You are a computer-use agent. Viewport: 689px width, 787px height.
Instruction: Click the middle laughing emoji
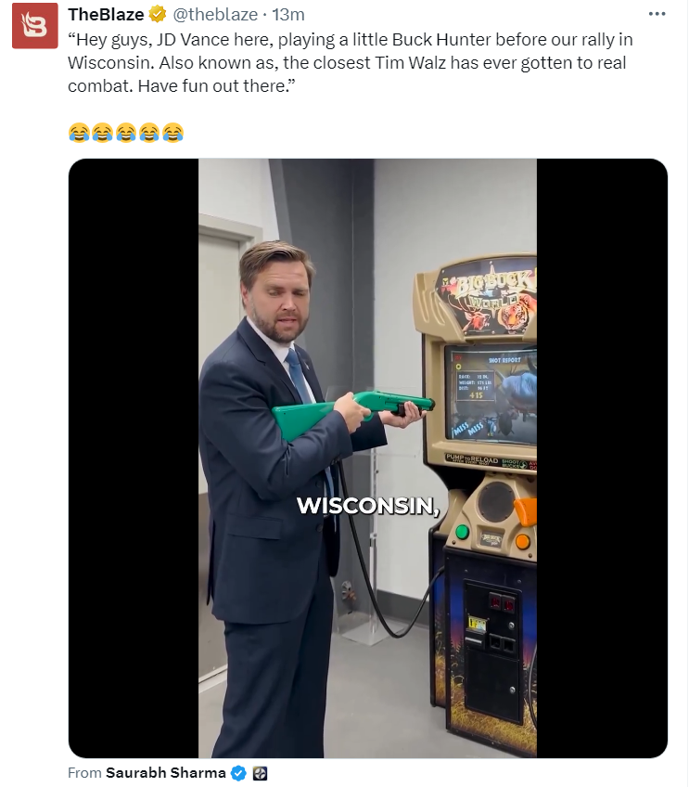coord(126,133)
